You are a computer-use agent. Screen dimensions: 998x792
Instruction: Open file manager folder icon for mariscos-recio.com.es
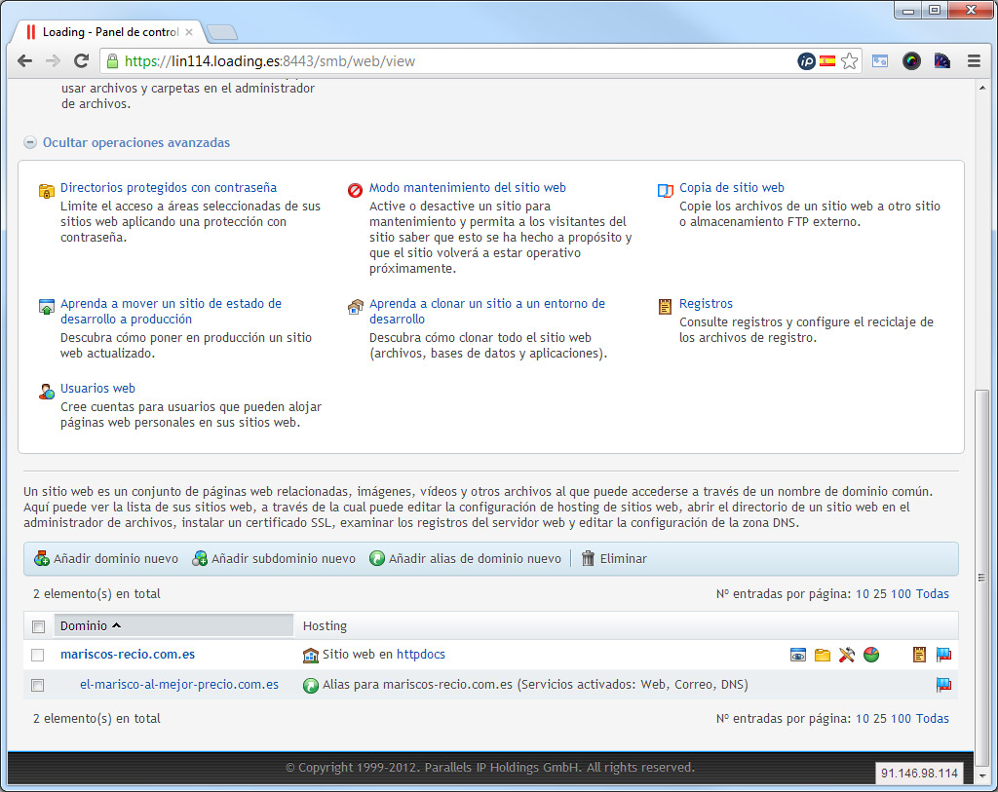[823, 655]
